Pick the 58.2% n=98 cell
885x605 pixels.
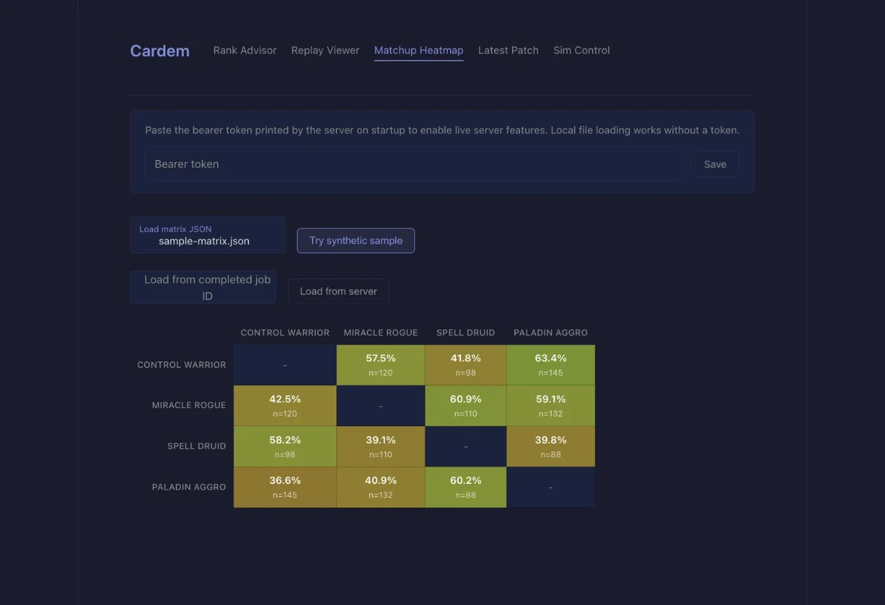click(x=285, y=446)
